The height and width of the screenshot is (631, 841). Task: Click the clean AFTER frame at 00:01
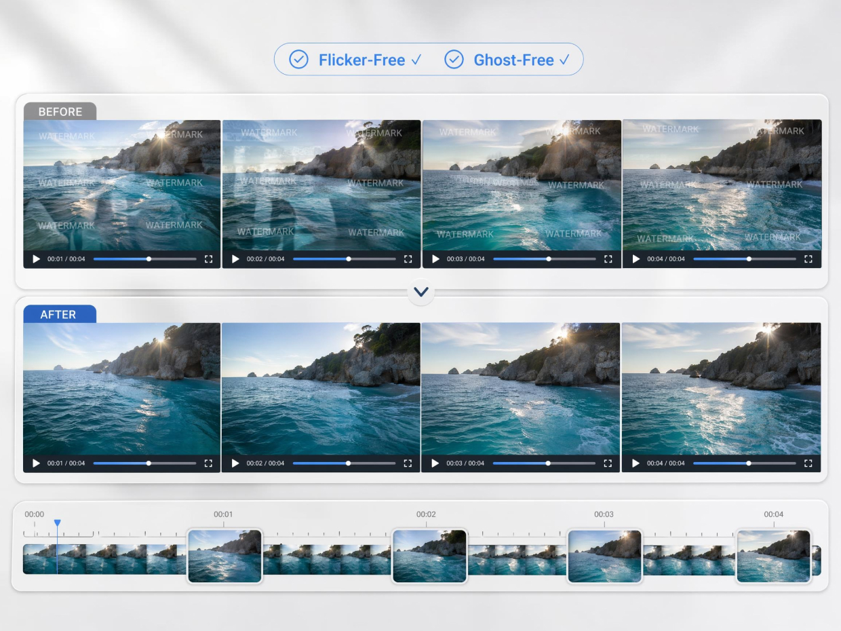point(122,389)
